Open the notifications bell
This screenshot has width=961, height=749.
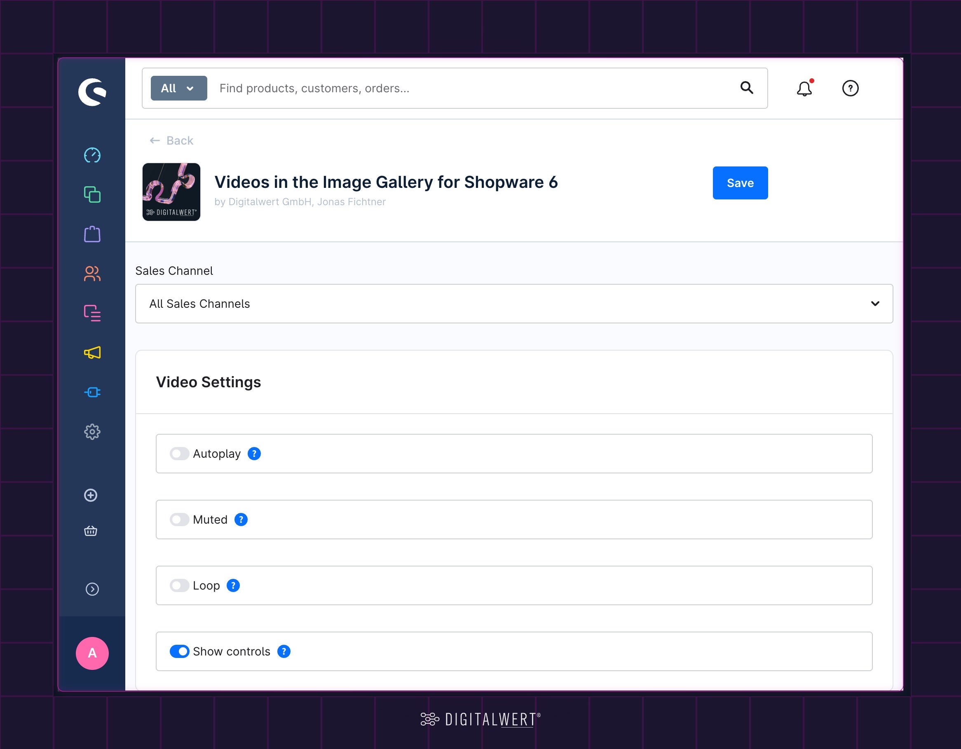point(804,89)
